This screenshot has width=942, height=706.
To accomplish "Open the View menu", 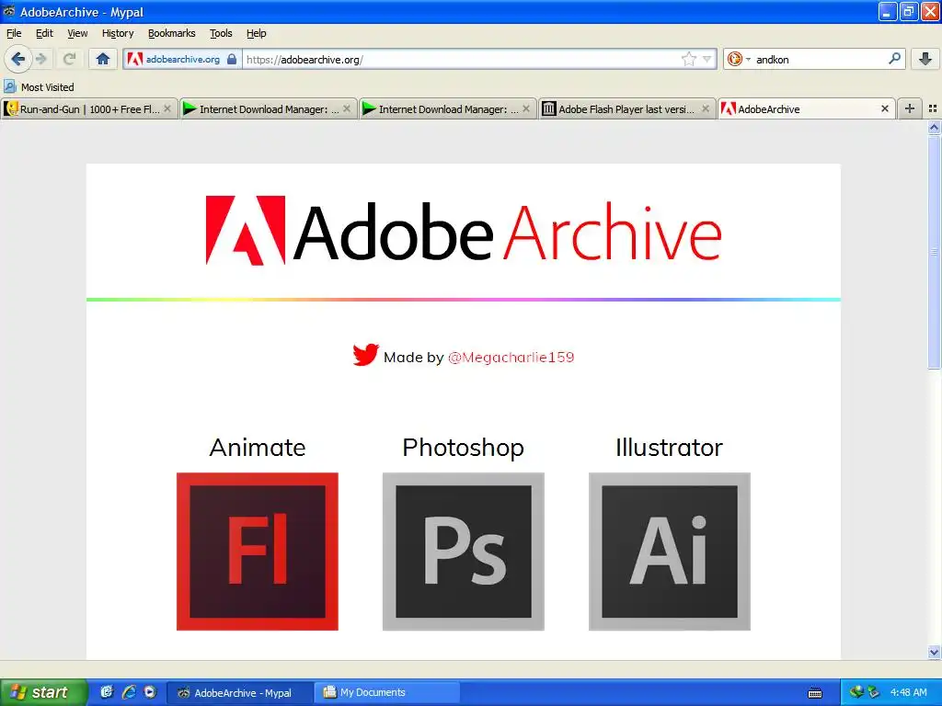I will point(77,33).
